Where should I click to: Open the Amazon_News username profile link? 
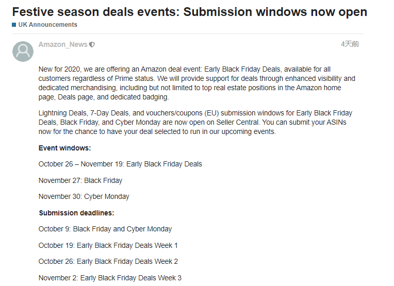63,44
